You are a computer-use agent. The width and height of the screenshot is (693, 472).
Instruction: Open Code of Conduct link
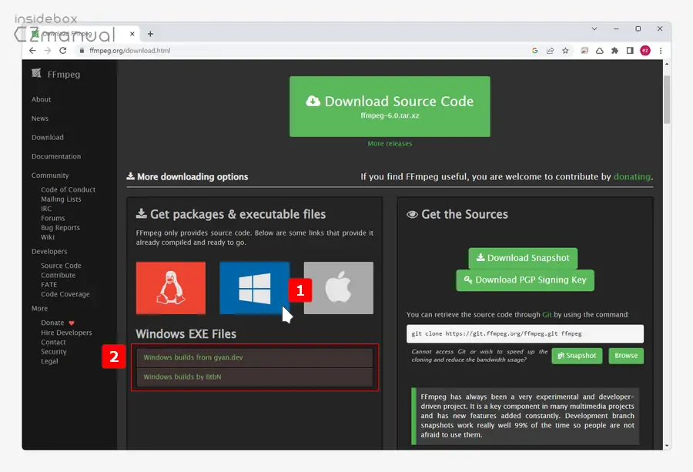pos(68,189)
